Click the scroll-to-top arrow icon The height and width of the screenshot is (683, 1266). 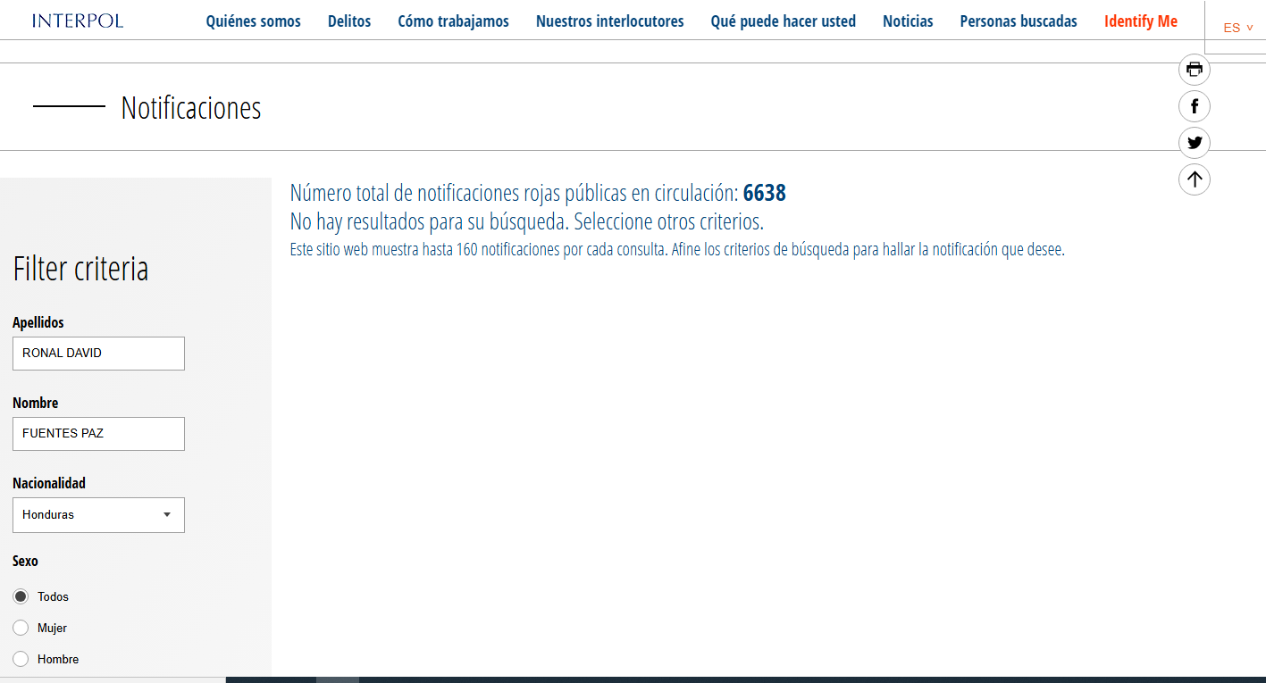click(1195, 179)
